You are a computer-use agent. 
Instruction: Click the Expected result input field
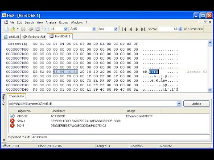[x=121, y=137]
